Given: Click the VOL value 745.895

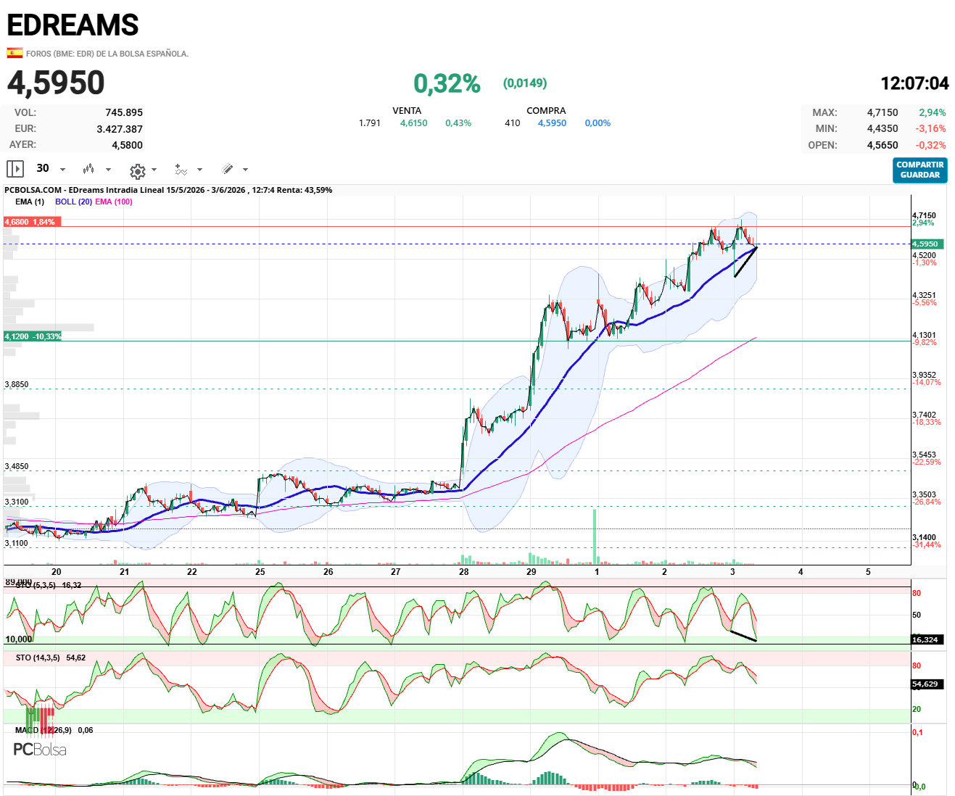Looking at the screenshot, I should [x=124, y=112].
